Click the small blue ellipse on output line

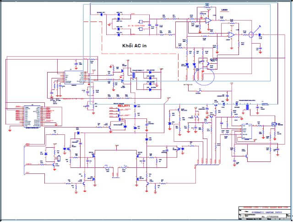[x=251, y=35]
